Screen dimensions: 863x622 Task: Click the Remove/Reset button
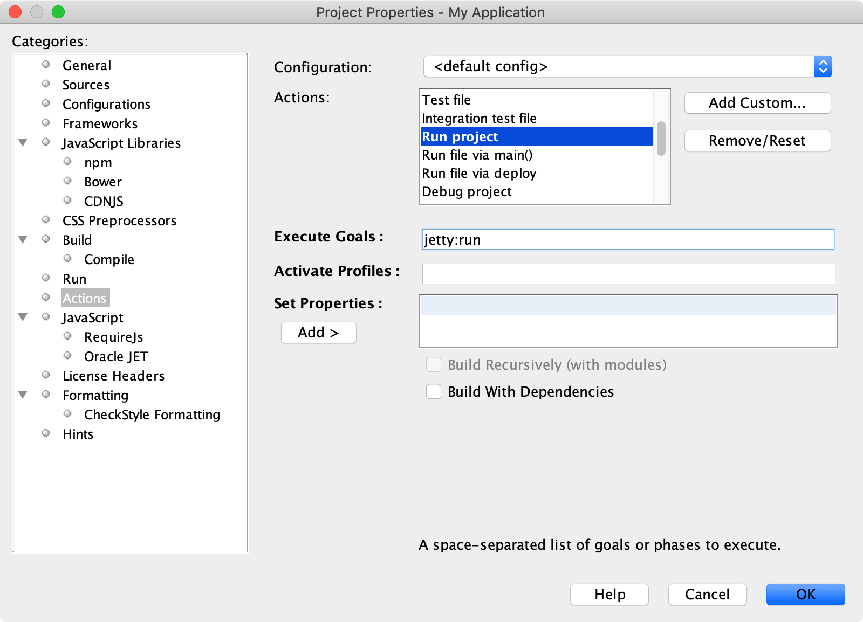[x=757, y=141]
